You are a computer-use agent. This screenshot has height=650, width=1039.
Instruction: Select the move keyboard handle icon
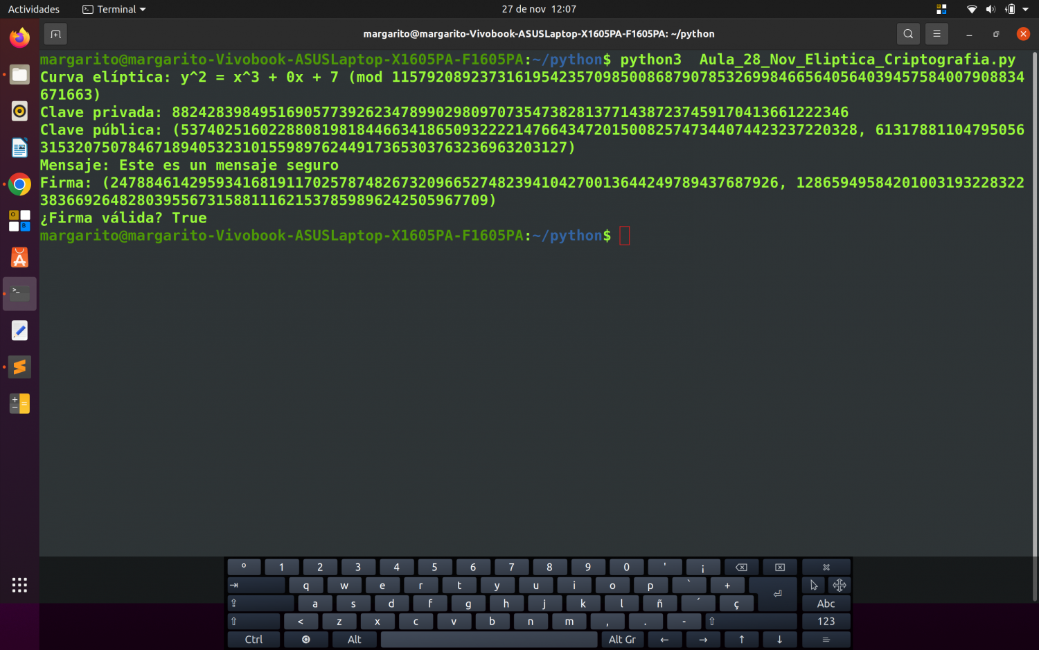(839, 585)
